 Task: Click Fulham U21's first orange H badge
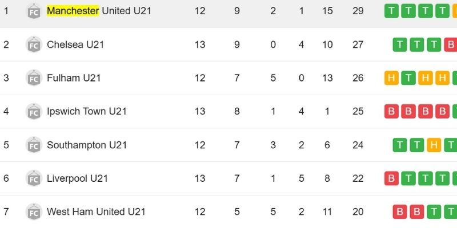391,78
